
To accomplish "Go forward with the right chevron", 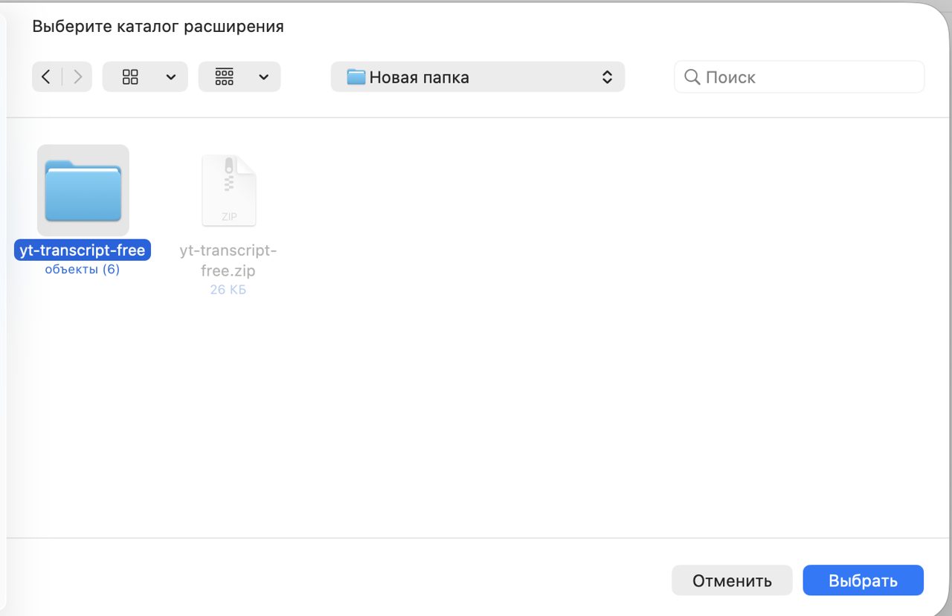I will (x=77, y=77).
